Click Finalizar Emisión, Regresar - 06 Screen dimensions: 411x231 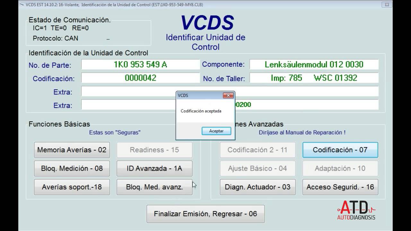pyautogui.click(x=205, y=214)
